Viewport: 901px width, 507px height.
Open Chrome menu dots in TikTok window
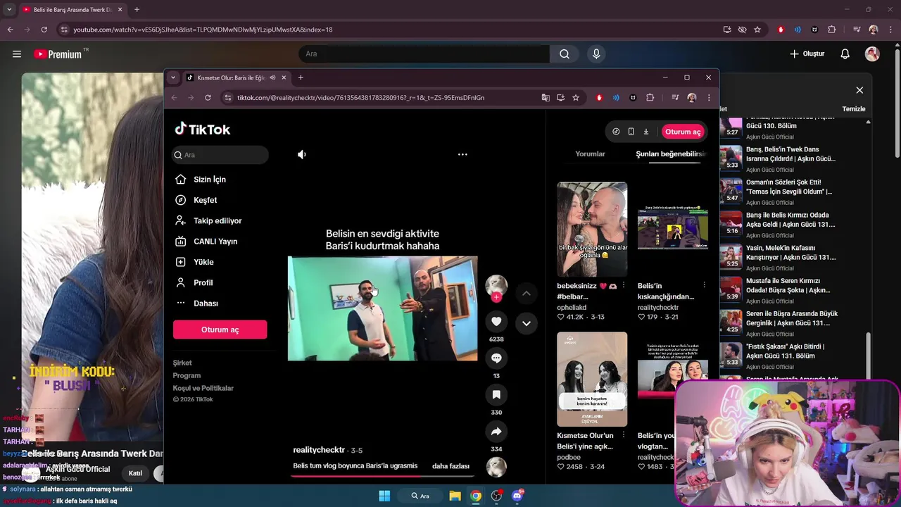pyautogui.click(x=709, y=98)
